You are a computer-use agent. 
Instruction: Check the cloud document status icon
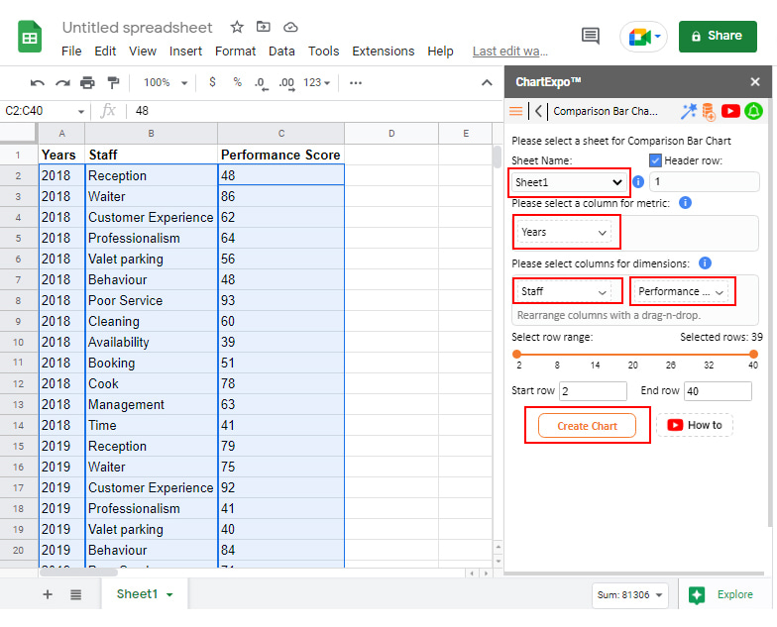[x=290, y=28]
